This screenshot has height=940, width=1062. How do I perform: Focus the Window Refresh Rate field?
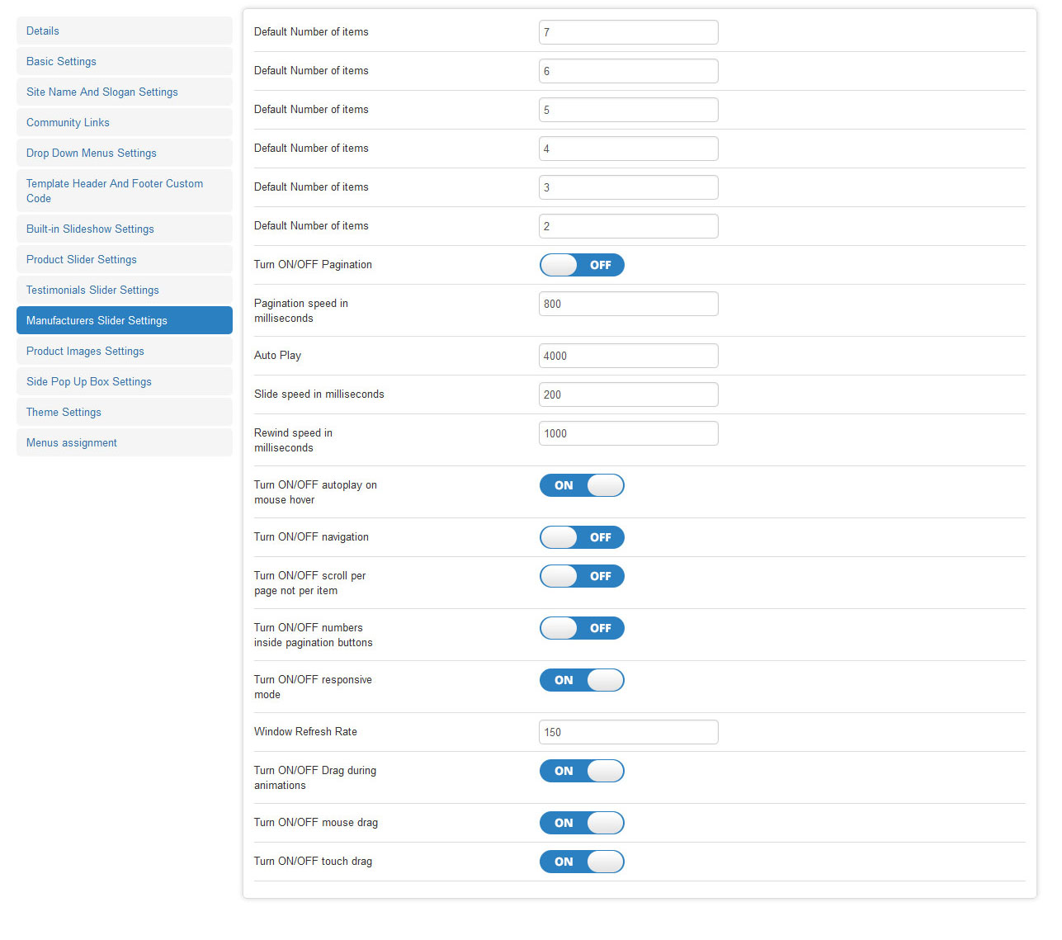tap(629, 732)
